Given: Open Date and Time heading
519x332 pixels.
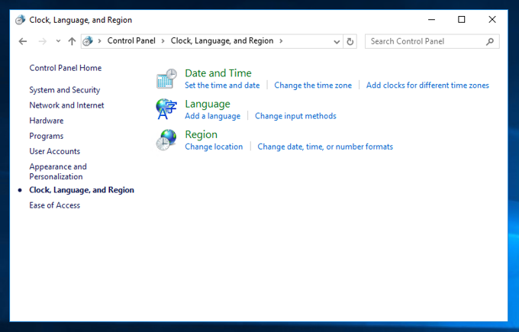Looking at the screenshot, I should [218, 73].
